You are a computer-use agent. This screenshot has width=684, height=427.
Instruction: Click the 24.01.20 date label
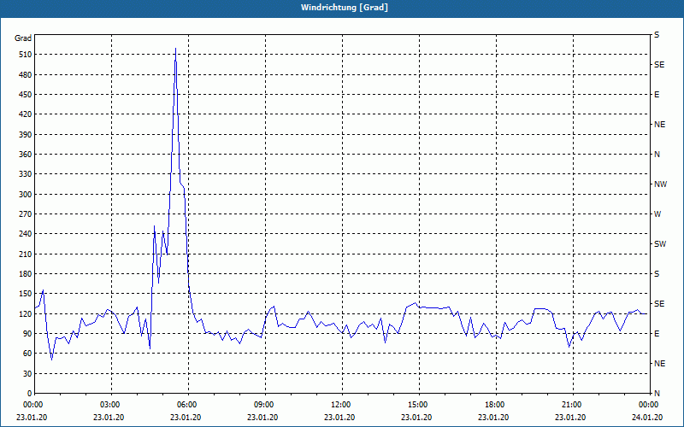point(647,418)
